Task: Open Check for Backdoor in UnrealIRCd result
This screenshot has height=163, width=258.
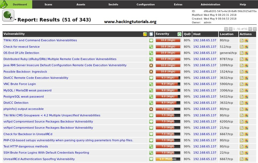Action: click(x=28, y=134)
